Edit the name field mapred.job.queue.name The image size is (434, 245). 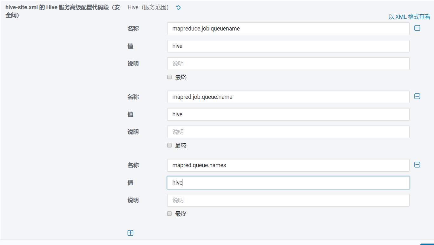pyautogui.click(x=288, y=97)
